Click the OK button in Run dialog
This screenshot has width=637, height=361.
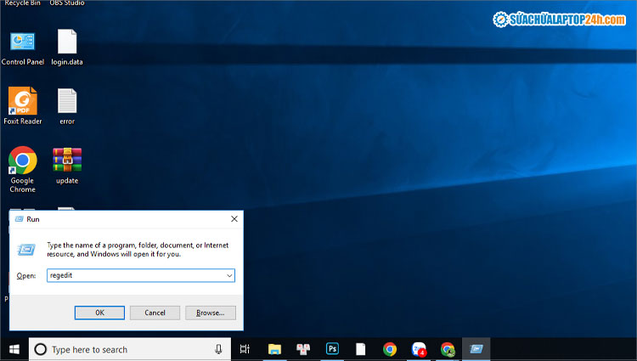[99, 313]
